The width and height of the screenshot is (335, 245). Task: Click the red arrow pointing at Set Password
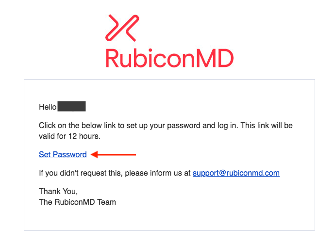(x=113, y=154)
